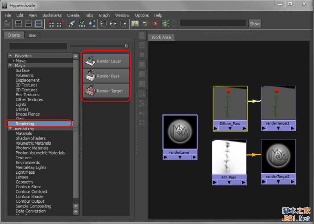Click the bottom scroll-down arrow of list

[76, 211]
